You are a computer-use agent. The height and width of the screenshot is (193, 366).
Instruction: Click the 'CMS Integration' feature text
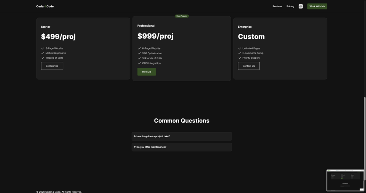151,63
